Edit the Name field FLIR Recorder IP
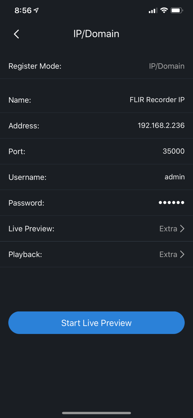Image resolution: width=193 pixels, height=418 pixels. pyautogui.click(x=157, y=100)
